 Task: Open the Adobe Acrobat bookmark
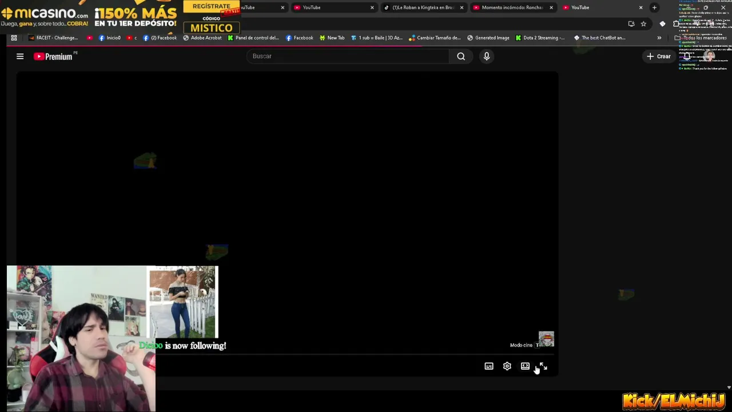[202, 38]
